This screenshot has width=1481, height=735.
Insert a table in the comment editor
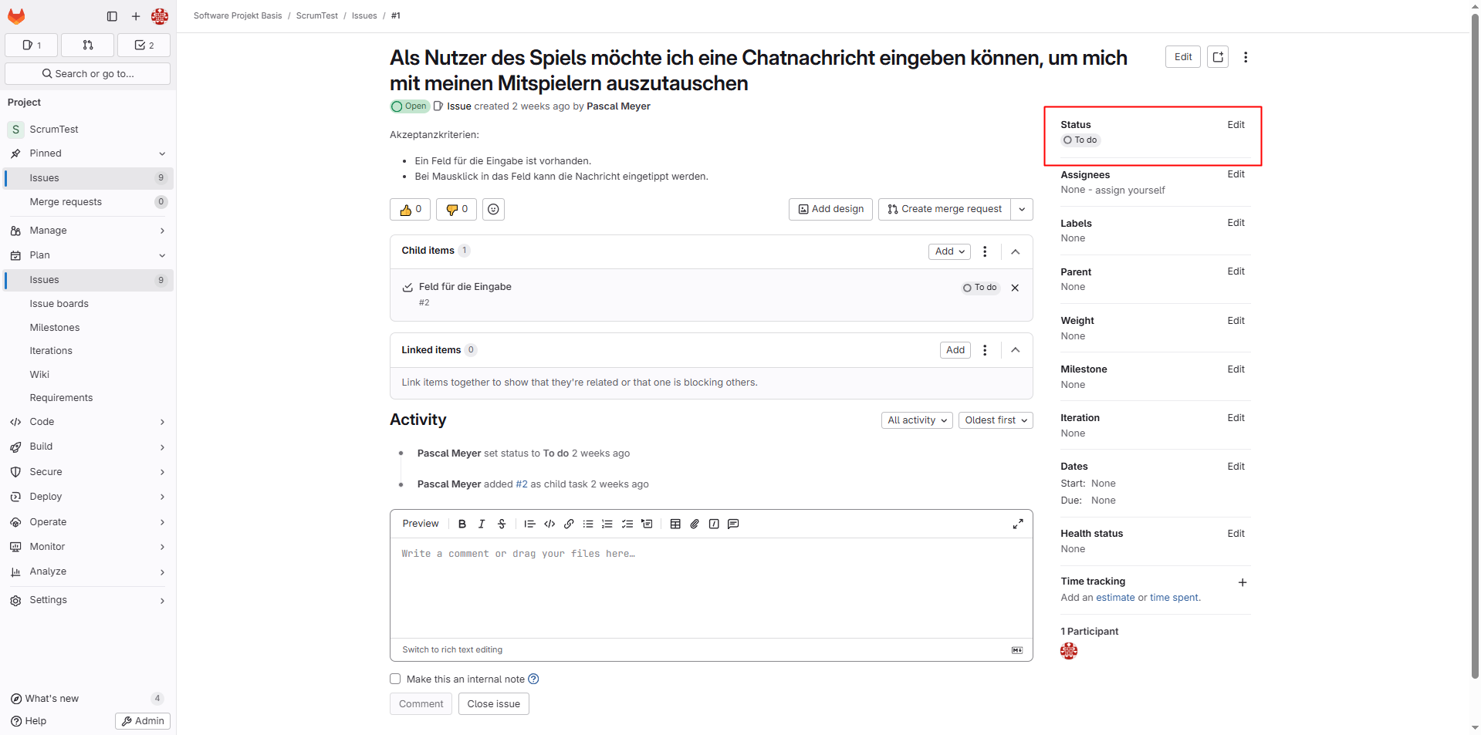tap(675, 524)
